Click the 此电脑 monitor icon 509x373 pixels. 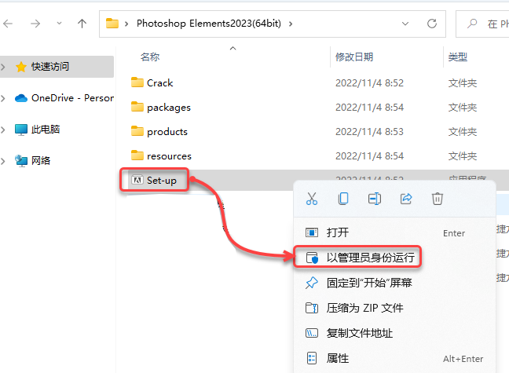(x=21, y=130)
